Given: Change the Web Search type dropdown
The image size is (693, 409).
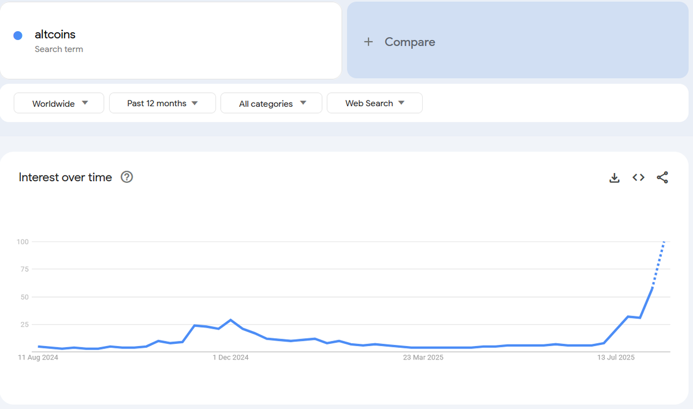Looking at the screenshot, I should [x=374, y=103].
